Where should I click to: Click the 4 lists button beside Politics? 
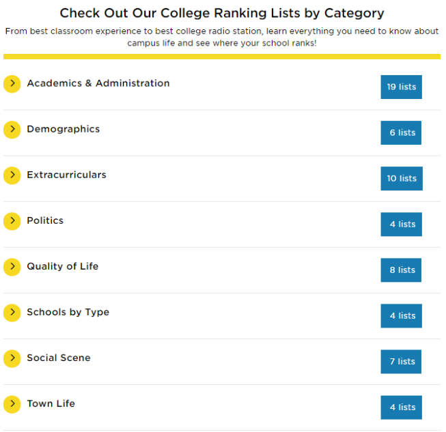[x=401, y=225]
